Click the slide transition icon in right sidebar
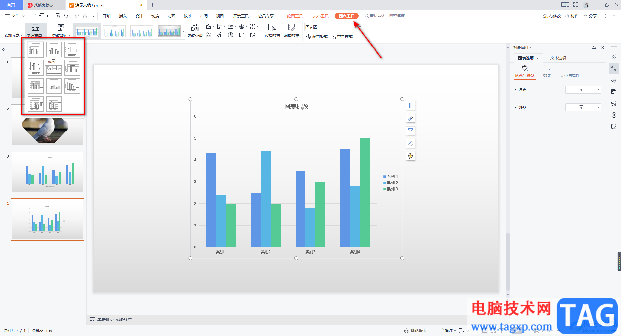This screenshot has width=621, height=336. pos(614,92)
